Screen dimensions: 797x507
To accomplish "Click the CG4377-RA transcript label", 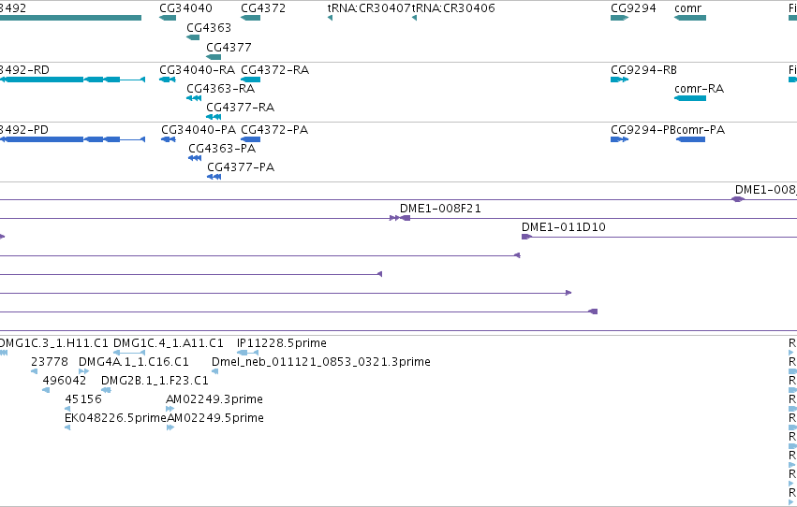I will pos(241,107).
